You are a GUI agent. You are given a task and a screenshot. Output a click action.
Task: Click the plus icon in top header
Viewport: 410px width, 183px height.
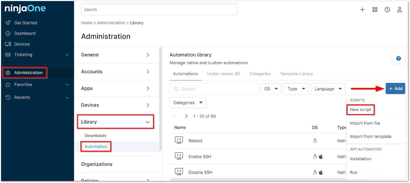[362, 10]
